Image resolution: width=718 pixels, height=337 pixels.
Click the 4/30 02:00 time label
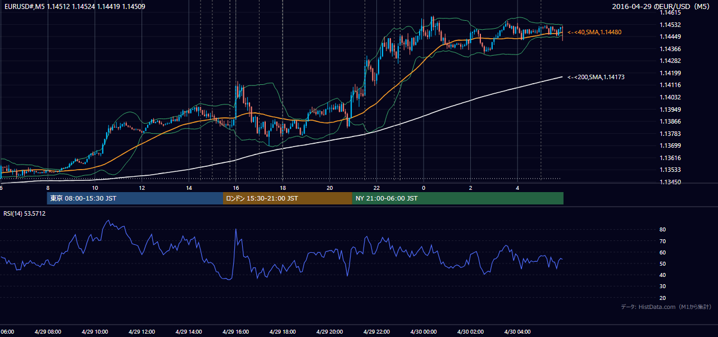pyautogui.click(x=471, y=332)
